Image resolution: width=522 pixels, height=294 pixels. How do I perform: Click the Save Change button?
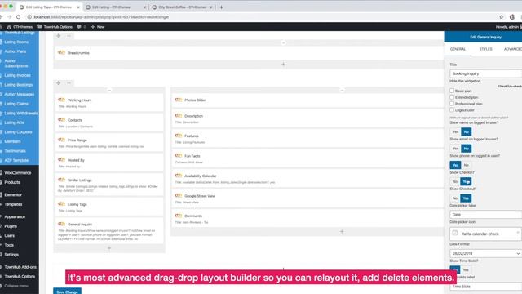[x=67, y=291]
